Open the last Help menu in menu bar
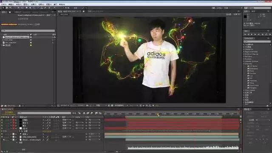 [62, 4]
